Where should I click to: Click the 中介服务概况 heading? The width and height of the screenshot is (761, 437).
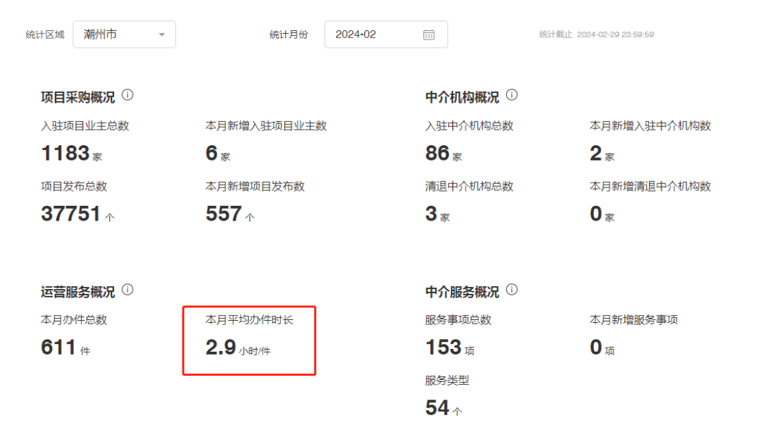(462, 292)
